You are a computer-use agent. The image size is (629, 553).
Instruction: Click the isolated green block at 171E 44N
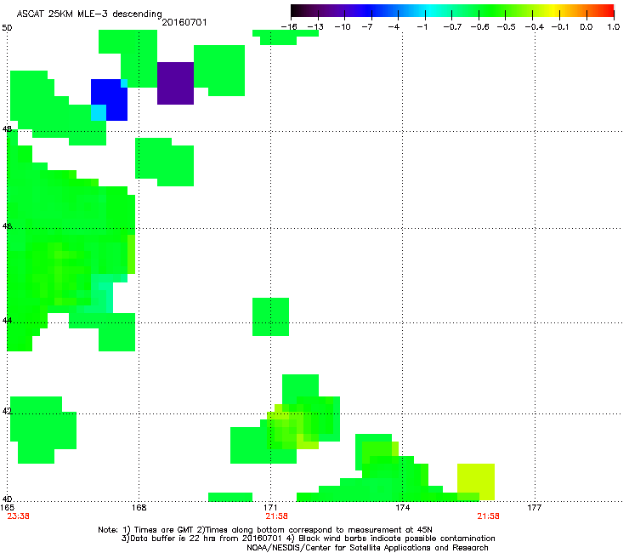coord(270,316)
